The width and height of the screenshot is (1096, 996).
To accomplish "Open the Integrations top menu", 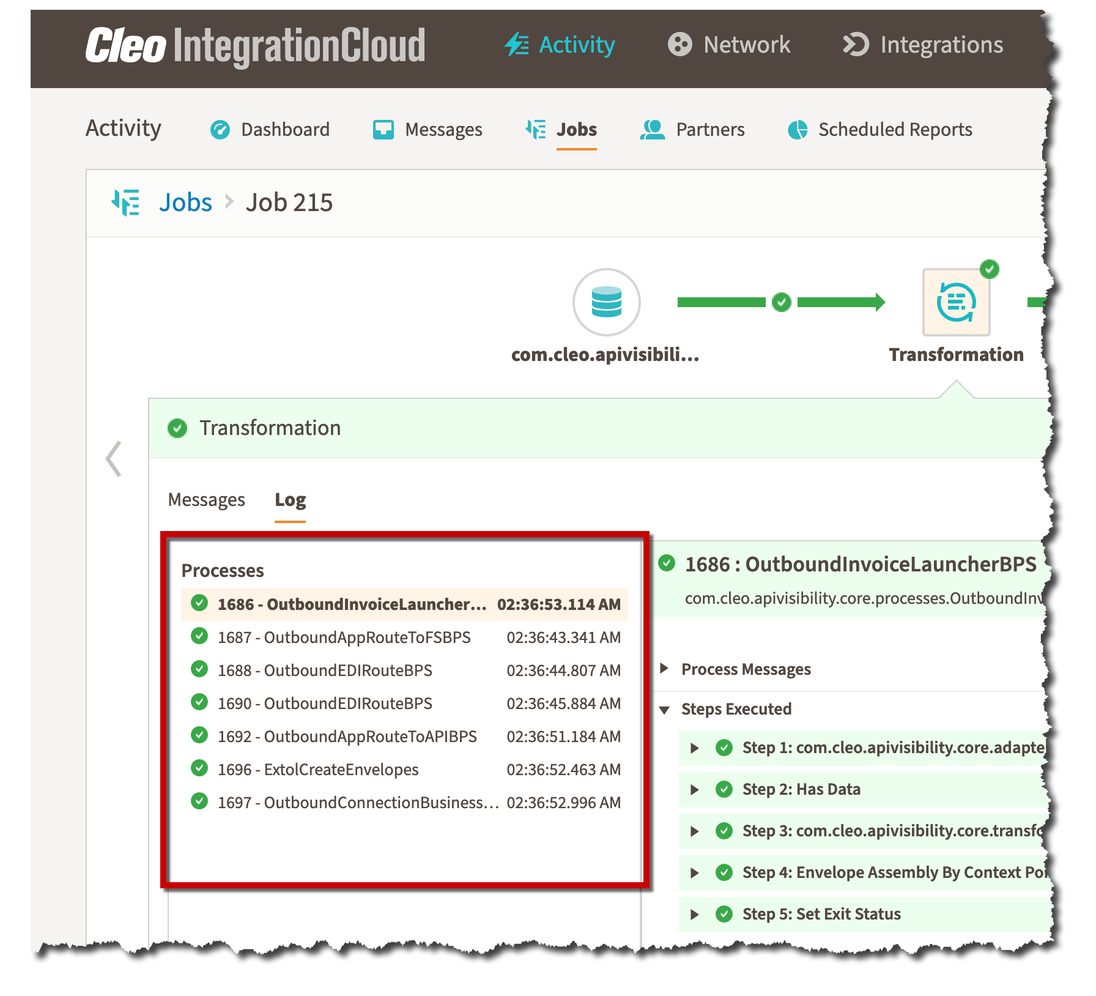I will tap(923, 45).
